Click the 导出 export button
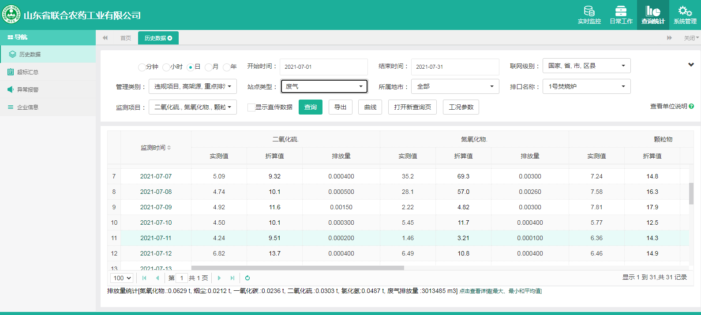This screenshot has width=701, height=315. [x=340, y=107]
